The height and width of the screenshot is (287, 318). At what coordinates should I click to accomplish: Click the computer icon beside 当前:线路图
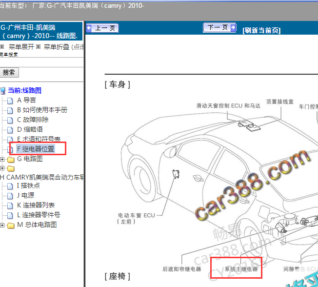pyautogui.click(x=3, y=91)
